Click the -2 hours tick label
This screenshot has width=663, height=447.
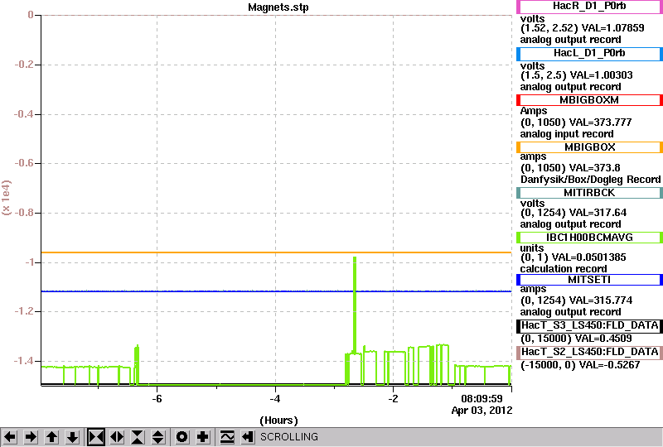coord(393,399)
